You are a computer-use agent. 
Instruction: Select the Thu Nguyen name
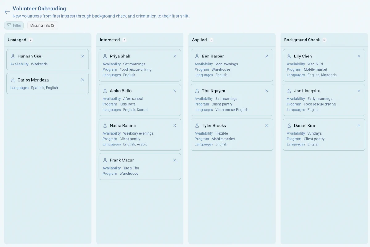(x=214, y=91)
